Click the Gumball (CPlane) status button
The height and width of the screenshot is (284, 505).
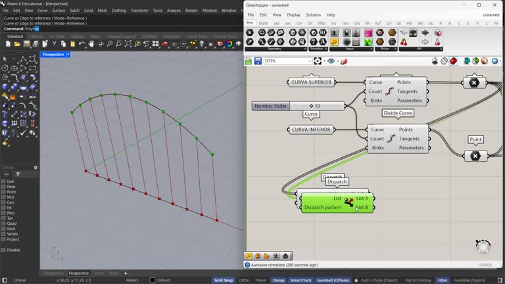(332, 280)
